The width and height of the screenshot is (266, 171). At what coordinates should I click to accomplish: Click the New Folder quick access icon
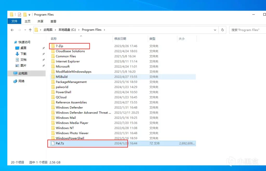coord(25,15)
